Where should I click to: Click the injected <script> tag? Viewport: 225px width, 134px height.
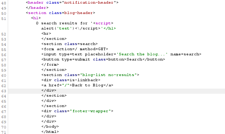pos(103,23)
